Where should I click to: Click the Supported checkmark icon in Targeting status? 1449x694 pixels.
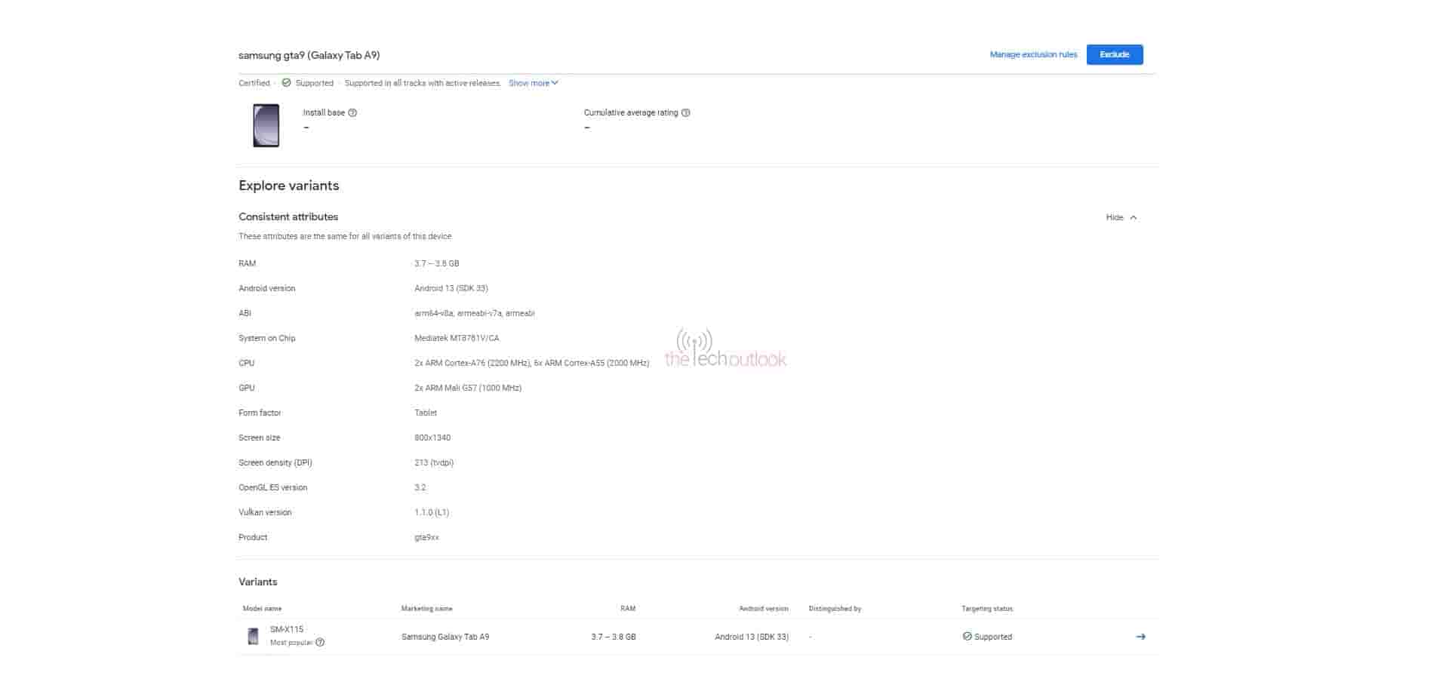pos(967,637)
